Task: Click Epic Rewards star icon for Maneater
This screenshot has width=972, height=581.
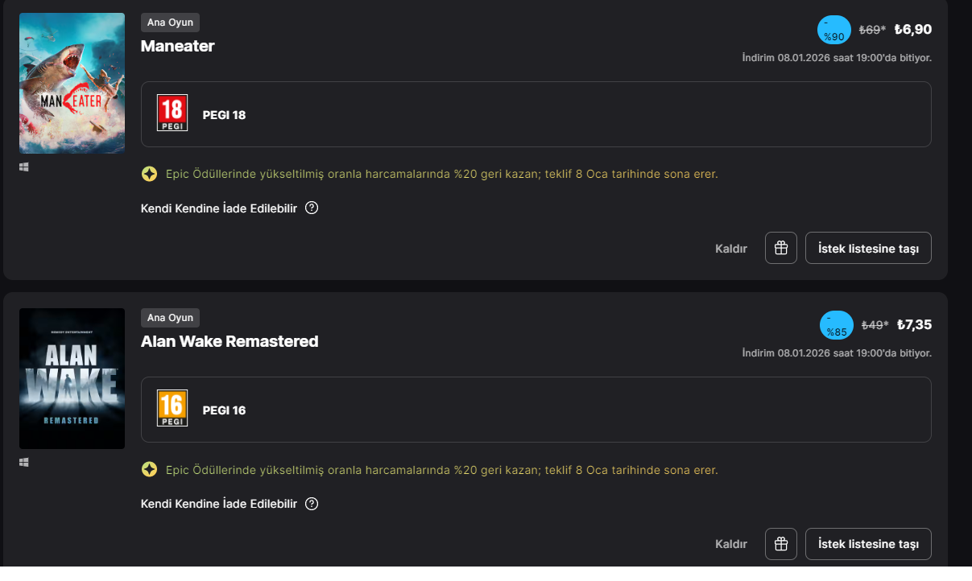Action: coord(149,174)
